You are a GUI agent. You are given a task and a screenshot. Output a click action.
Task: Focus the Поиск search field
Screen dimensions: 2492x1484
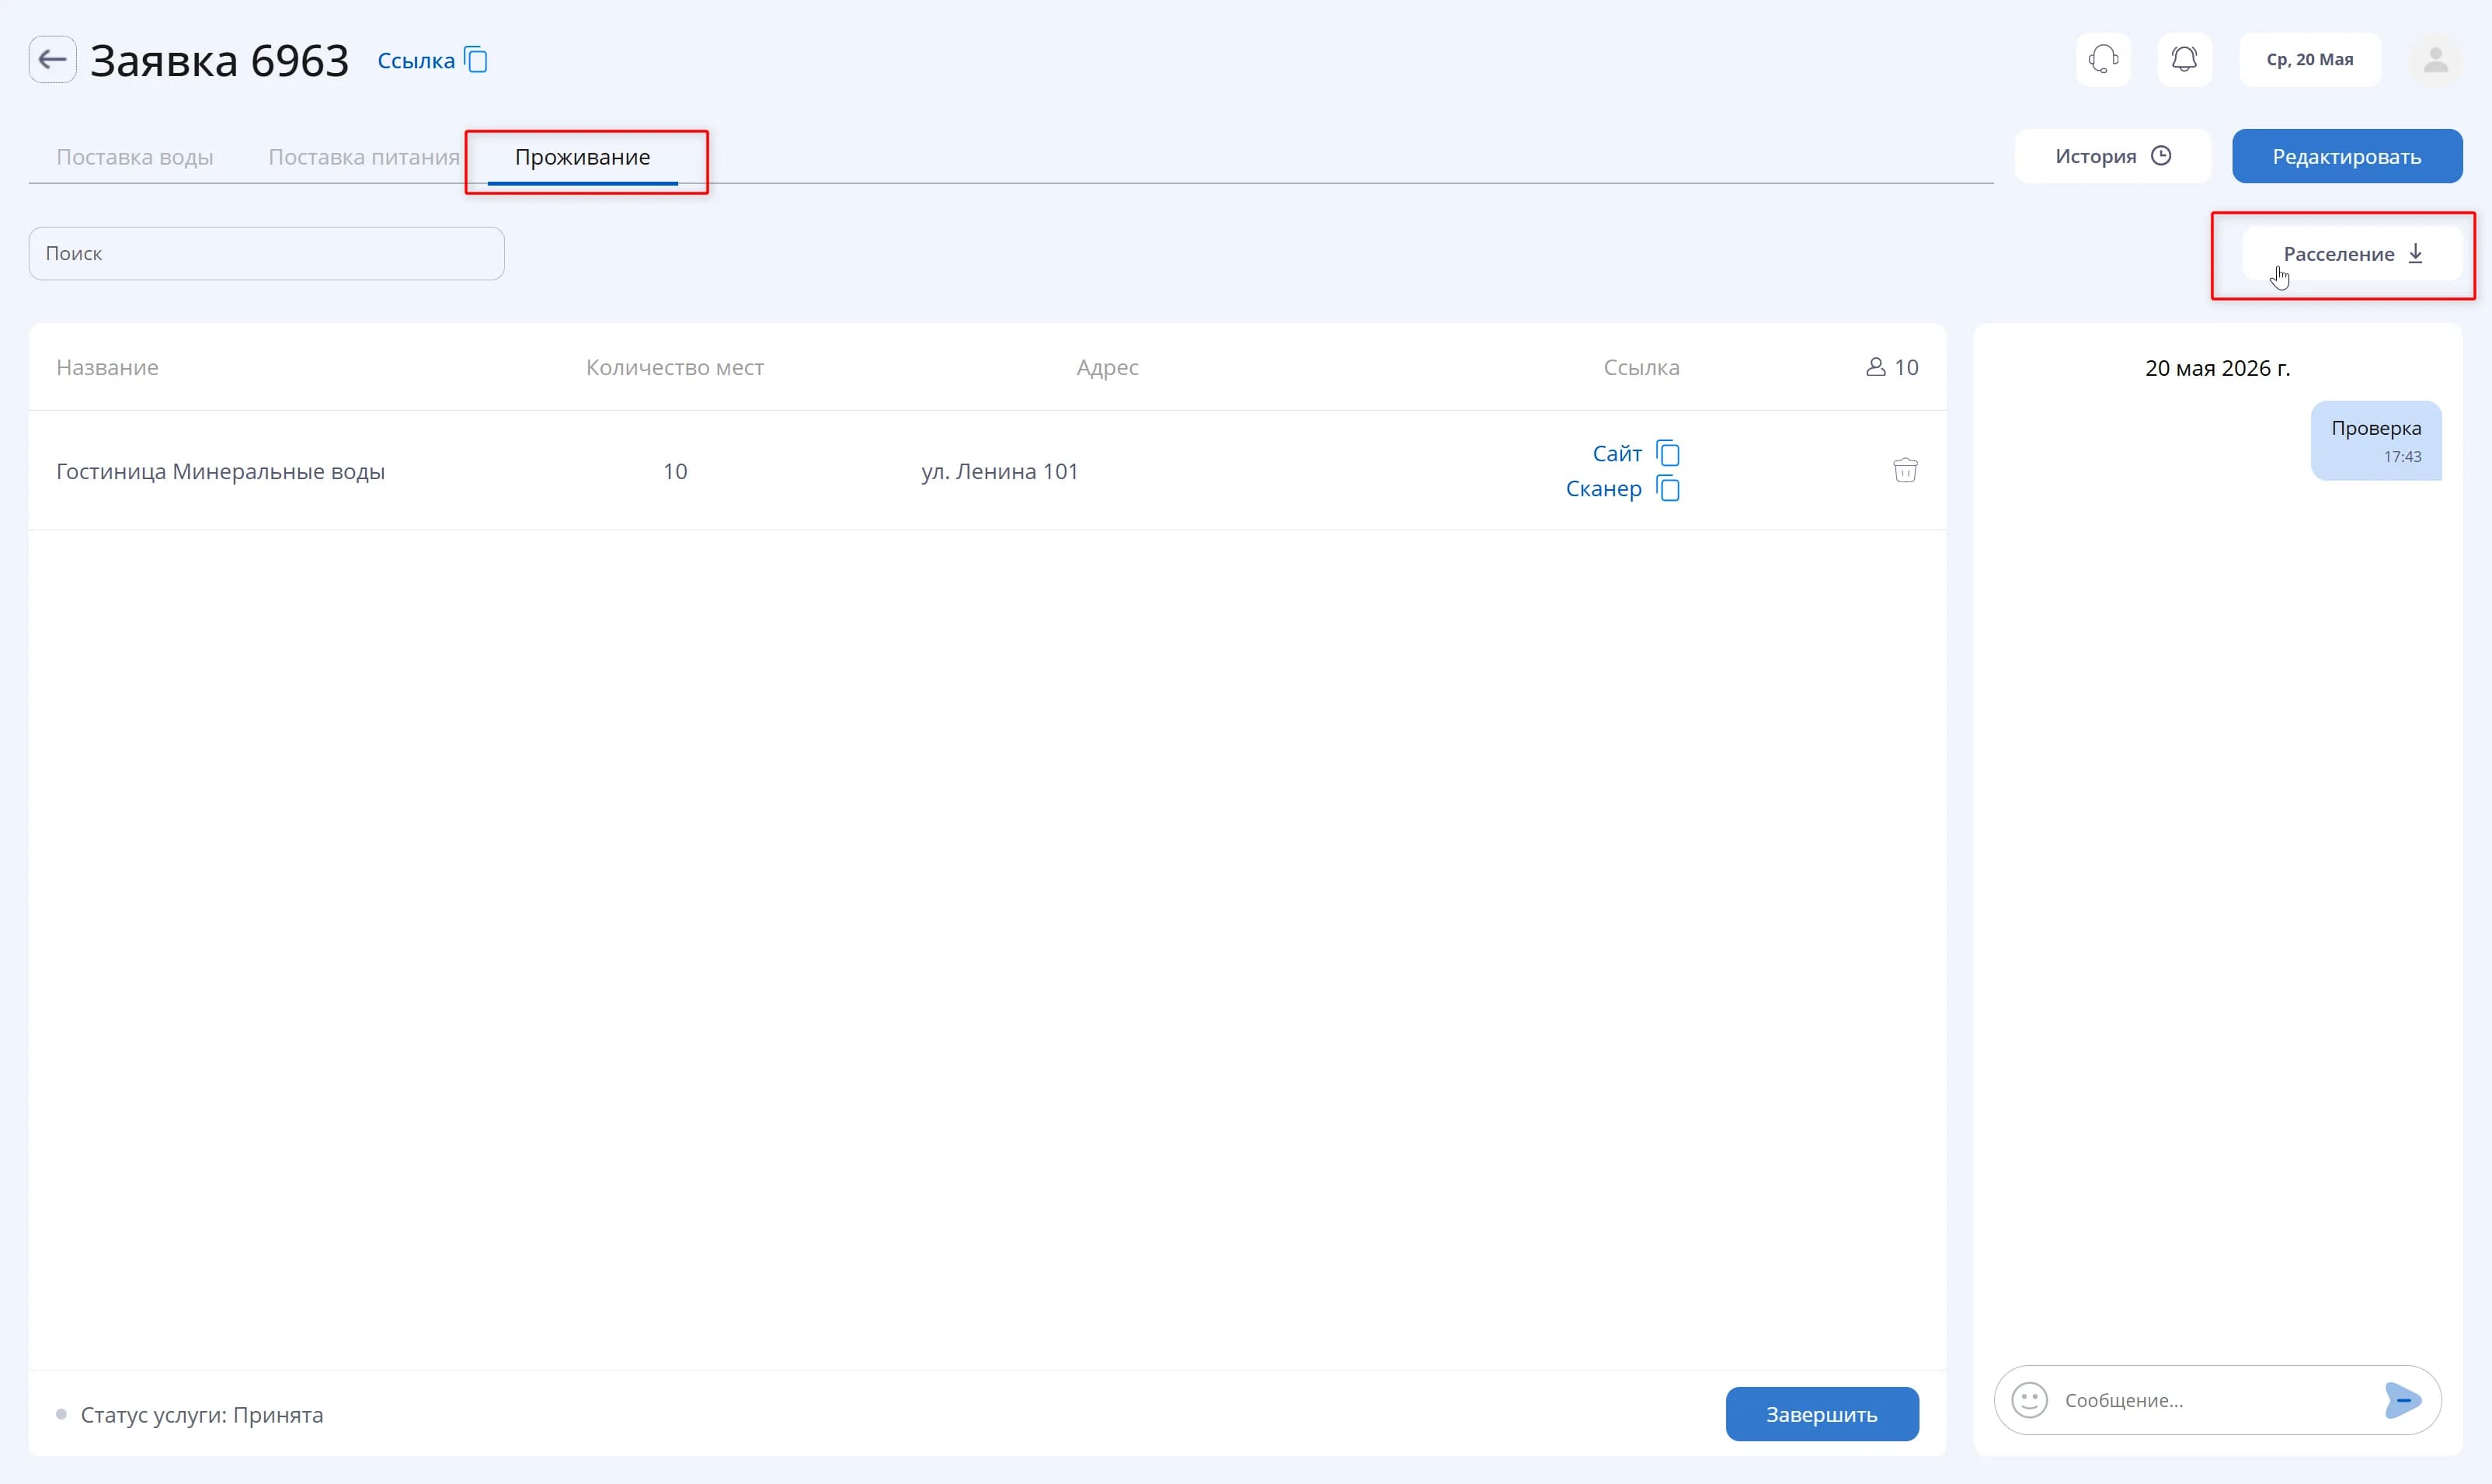pos(266,253)
